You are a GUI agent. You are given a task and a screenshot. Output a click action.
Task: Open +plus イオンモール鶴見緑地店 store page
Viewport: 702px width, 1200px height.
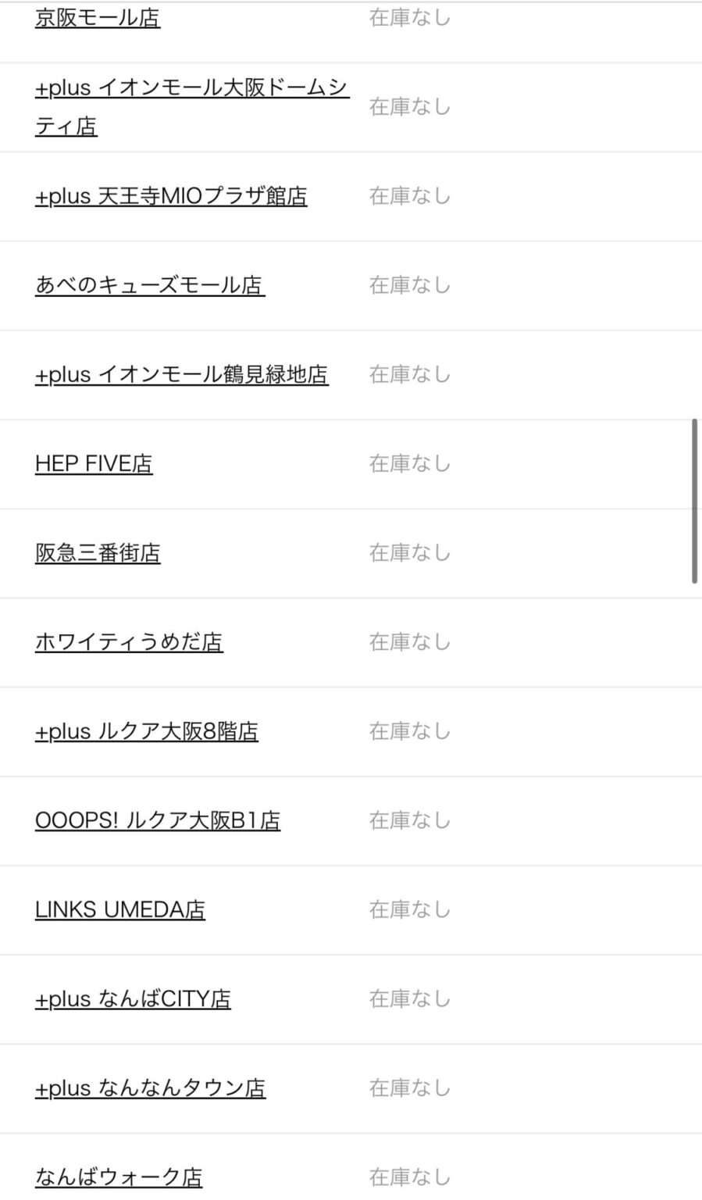pos(181,374)
